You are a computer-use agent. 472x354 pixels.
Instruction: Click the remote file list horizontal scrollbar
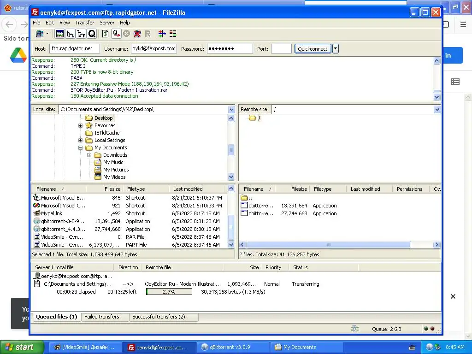(328, 245)
